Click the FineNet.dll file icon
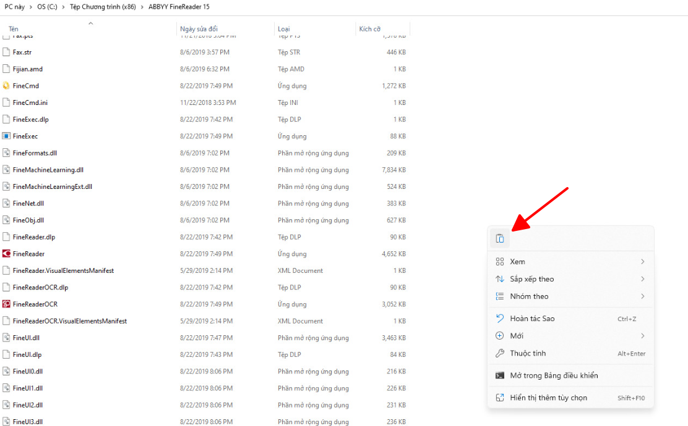 point(6,203)
